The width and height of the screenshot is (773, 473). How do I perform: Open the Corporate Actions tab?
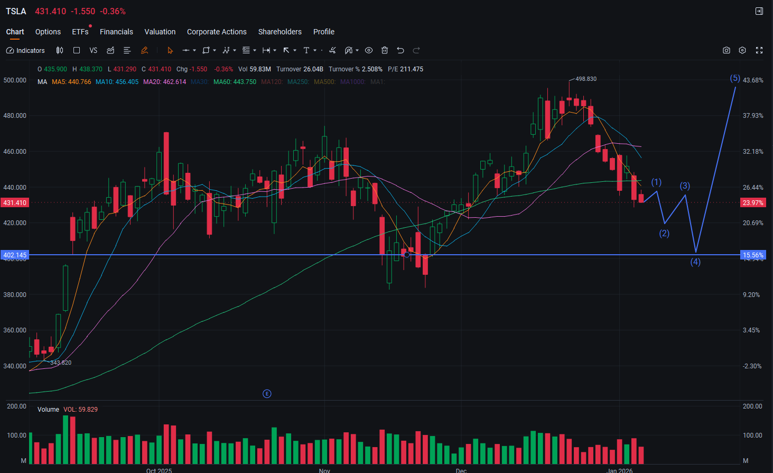pyautogui.click(x=217, y=32)
